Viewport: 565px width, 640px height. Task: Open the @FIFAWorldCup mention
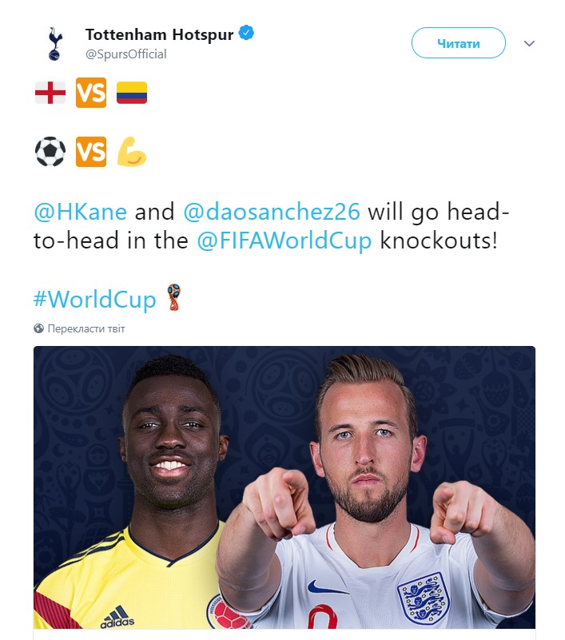pos(284,241)
